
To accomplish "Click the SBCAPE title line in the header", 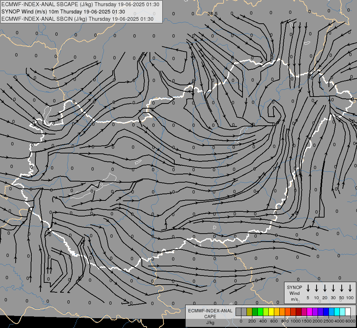I will pos(80,4).
